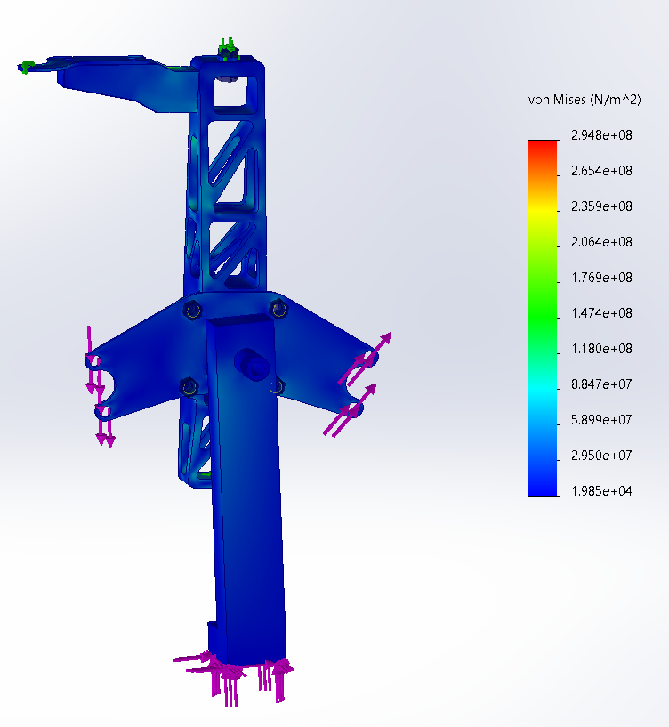Click the 2.359e+08 legend label
Image resolution: width=669 pixels, height=727 pixels.
[x=600, y=206]
